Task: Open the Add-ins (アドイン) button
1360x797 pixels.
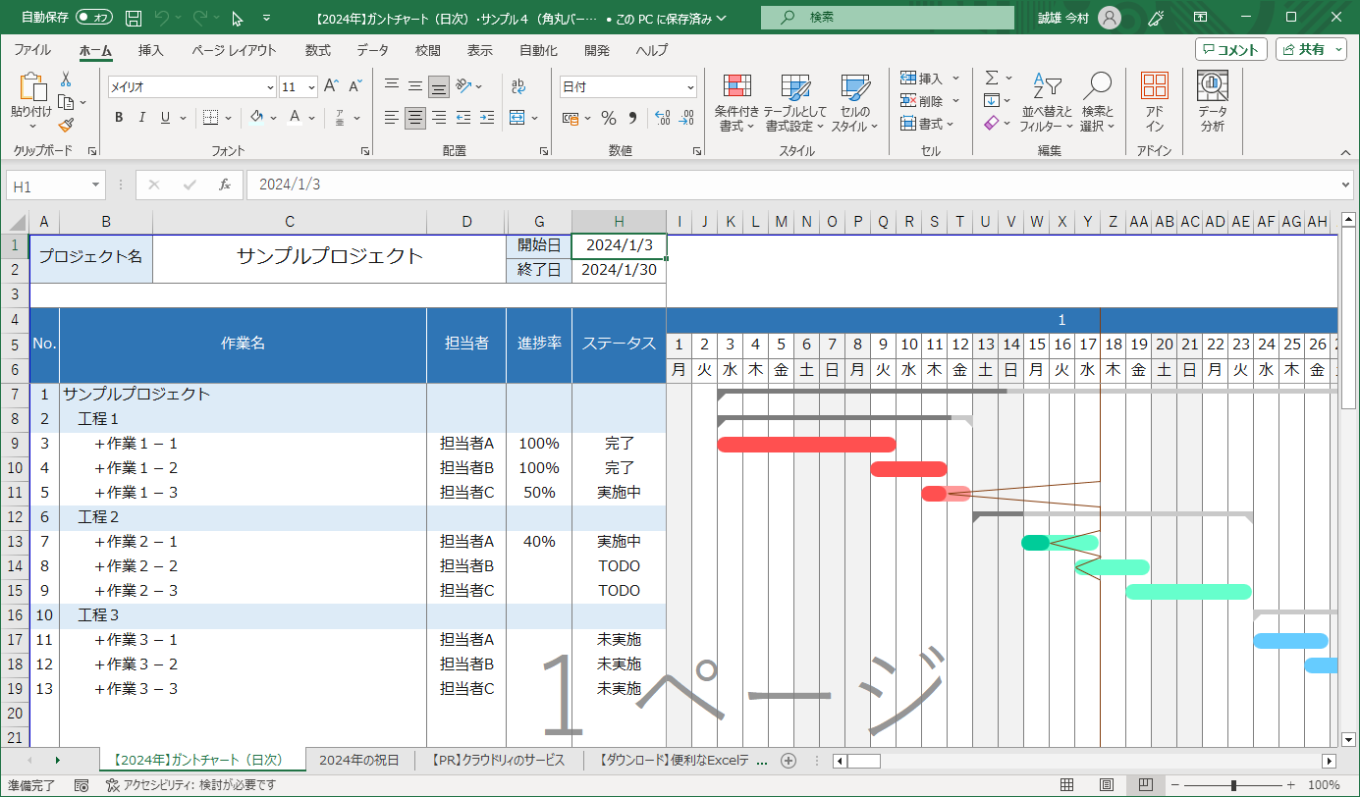Action: [1155, 103]
